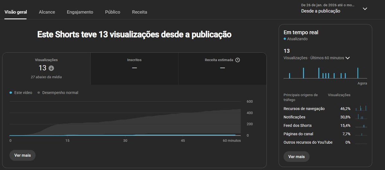Open the Público tab

(x=113, y=12)
